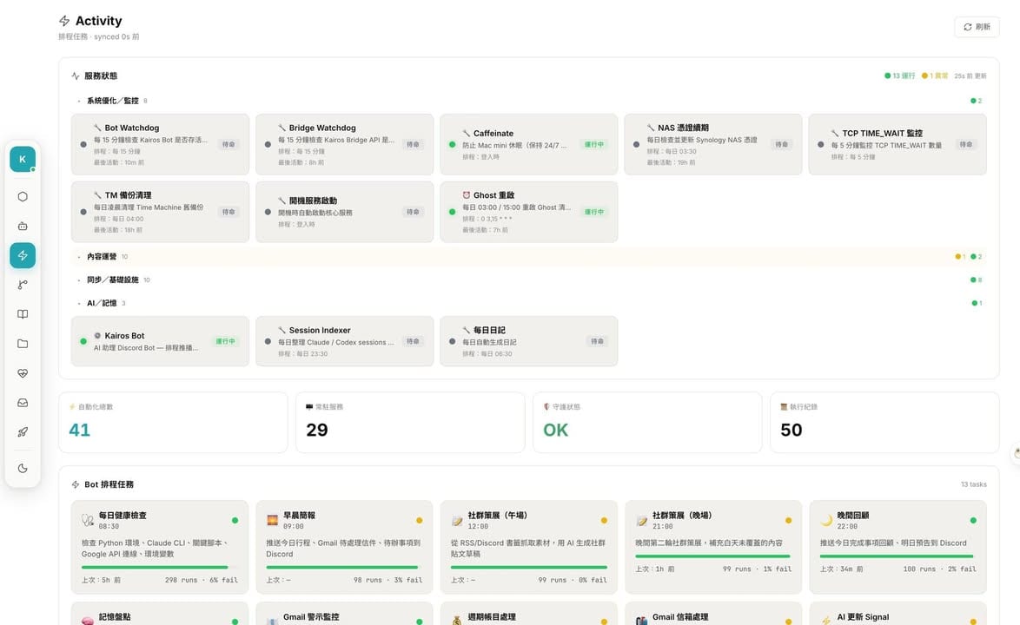Click the '298 runs · 6% fail' text
This screenshot has height=625, width=1020.
pyautogui.click(x=201, y=580)
